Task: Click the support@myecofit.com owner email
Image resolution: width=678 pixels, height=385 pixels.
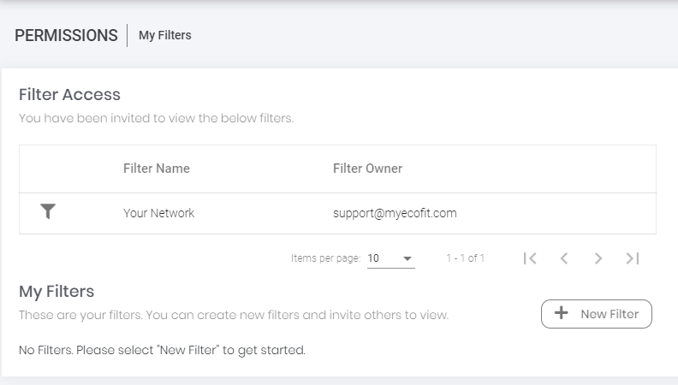Action: [395, 213]
